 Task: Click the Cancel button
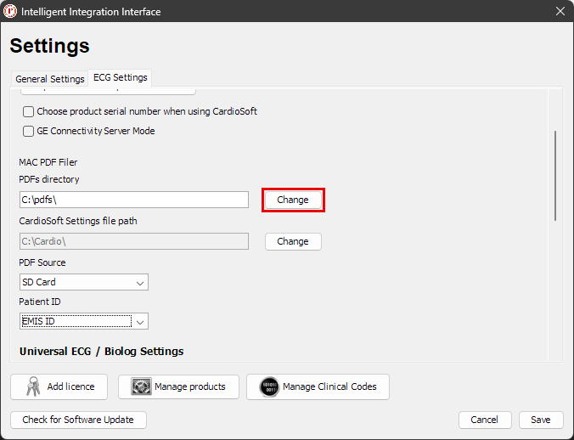tap(485, 420)
